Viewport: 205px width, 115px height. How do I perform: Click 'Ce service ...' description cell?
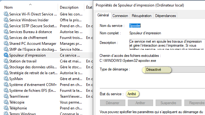tap(70, 55)
